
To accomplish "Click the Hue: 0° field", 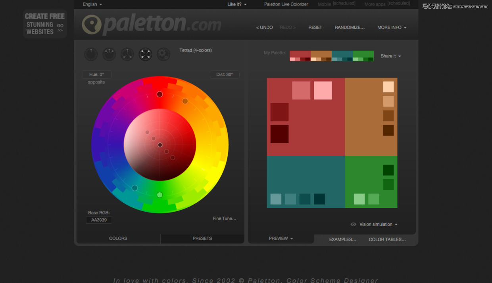I will [x=96, y=74].
